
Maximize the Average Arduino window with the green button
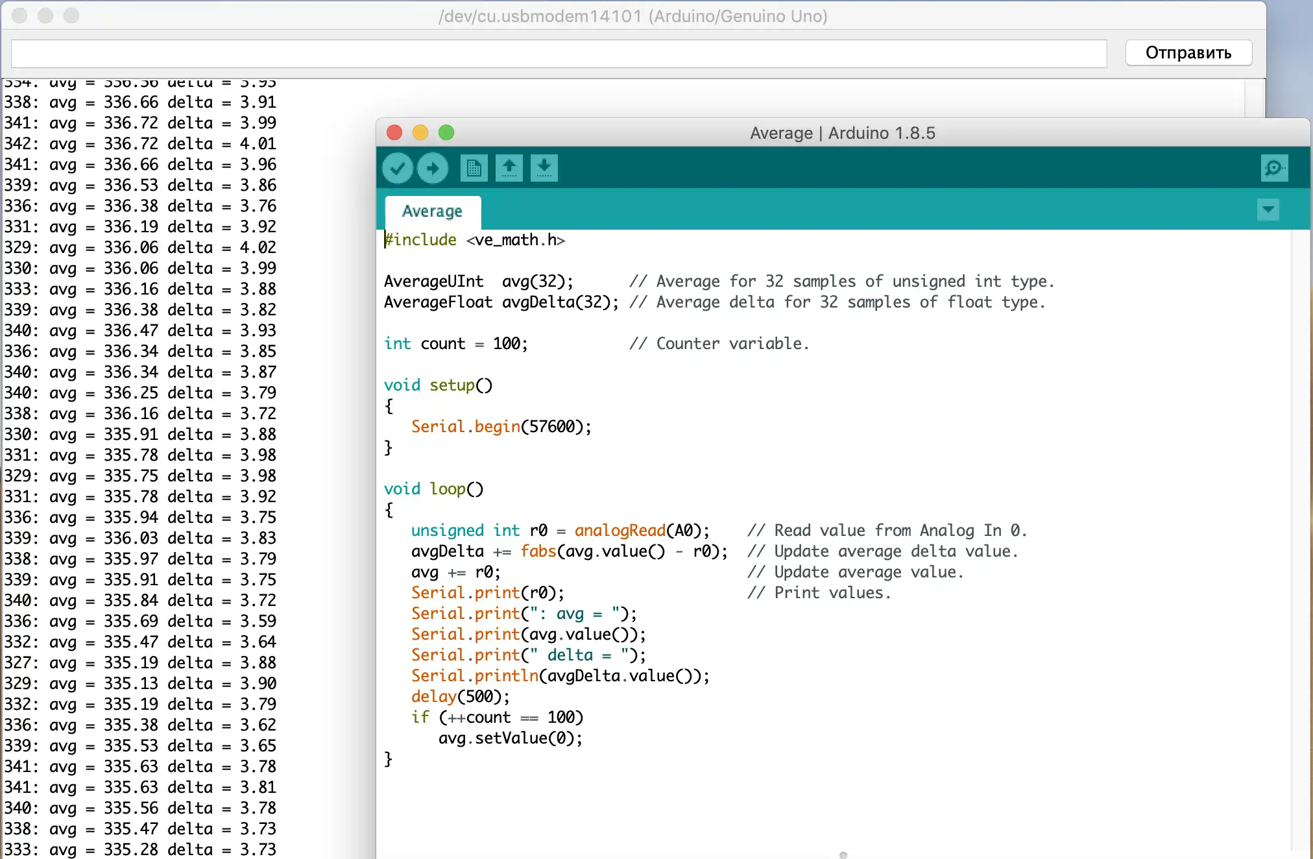click(x=446, y=133)
